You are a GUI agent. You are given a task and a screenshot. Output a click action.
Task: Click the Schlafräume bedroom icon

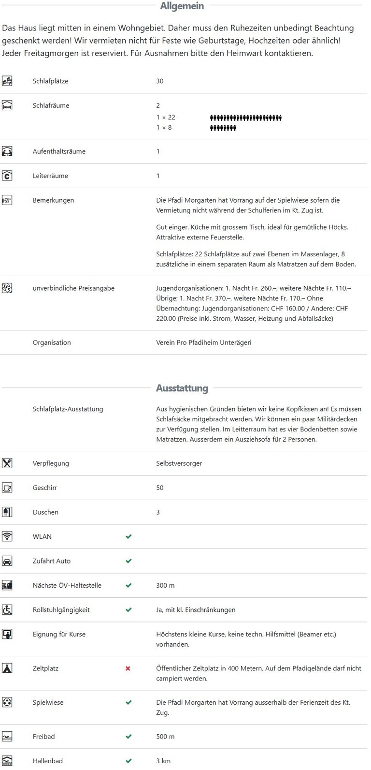pos(7,105)
